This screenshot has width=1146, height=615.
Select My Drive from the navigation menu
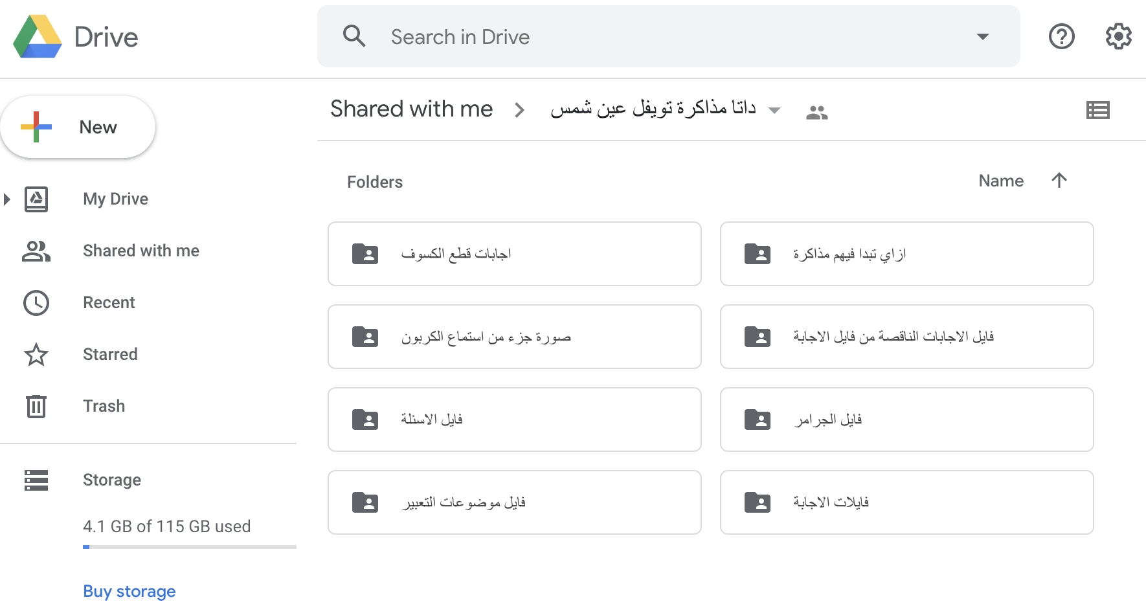[115, 199]
